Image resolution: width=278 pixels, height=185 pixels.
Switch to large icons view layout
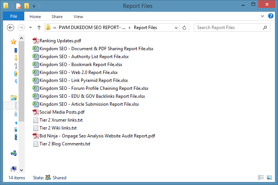[x=269, y=177]
